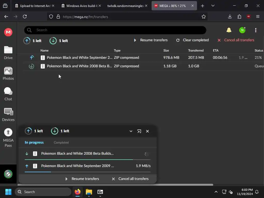Click Clear completed
The height and width of the screenshot is (198, 264).
click(x=192, y=40)
